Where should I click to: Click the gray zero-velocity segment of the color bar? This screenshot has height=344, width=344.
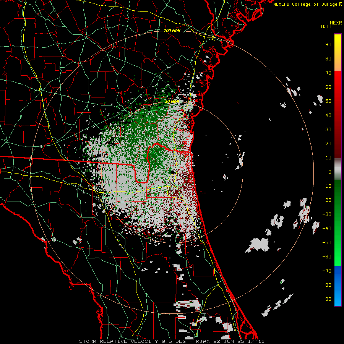[338, 169]
